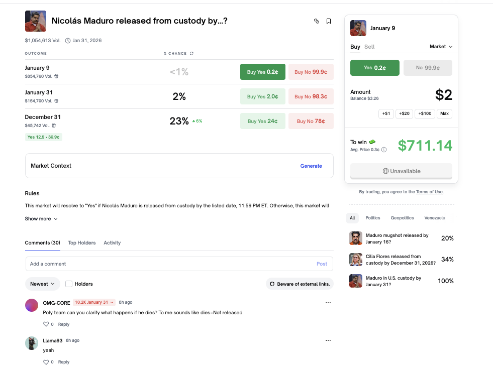
Task: Open the more options menu on QMG-CORE's comment
Action: pos(328,303)
